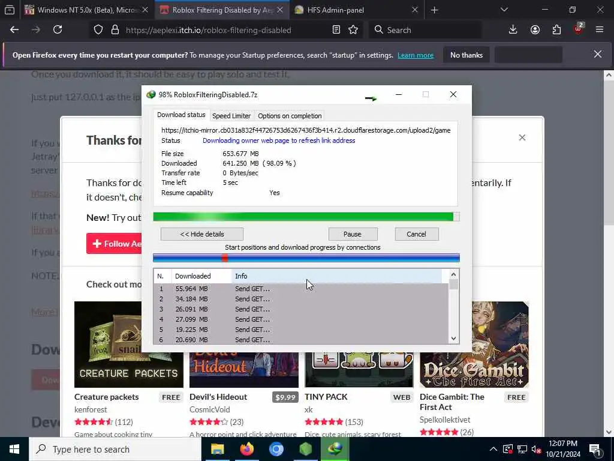Viewport: 614px width, 461px height.
Task: Open the Firefox hamburger application menu
Action: coord(600,30)
